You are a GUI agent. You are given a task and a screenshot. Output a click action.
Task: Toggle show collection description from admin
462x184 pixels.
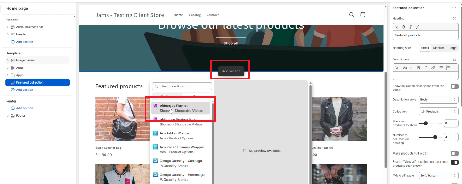(x=454, y=86)
